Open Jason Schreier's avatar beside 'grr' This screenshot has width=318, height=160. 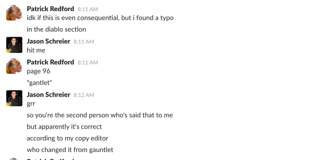(x=14, y=98)
